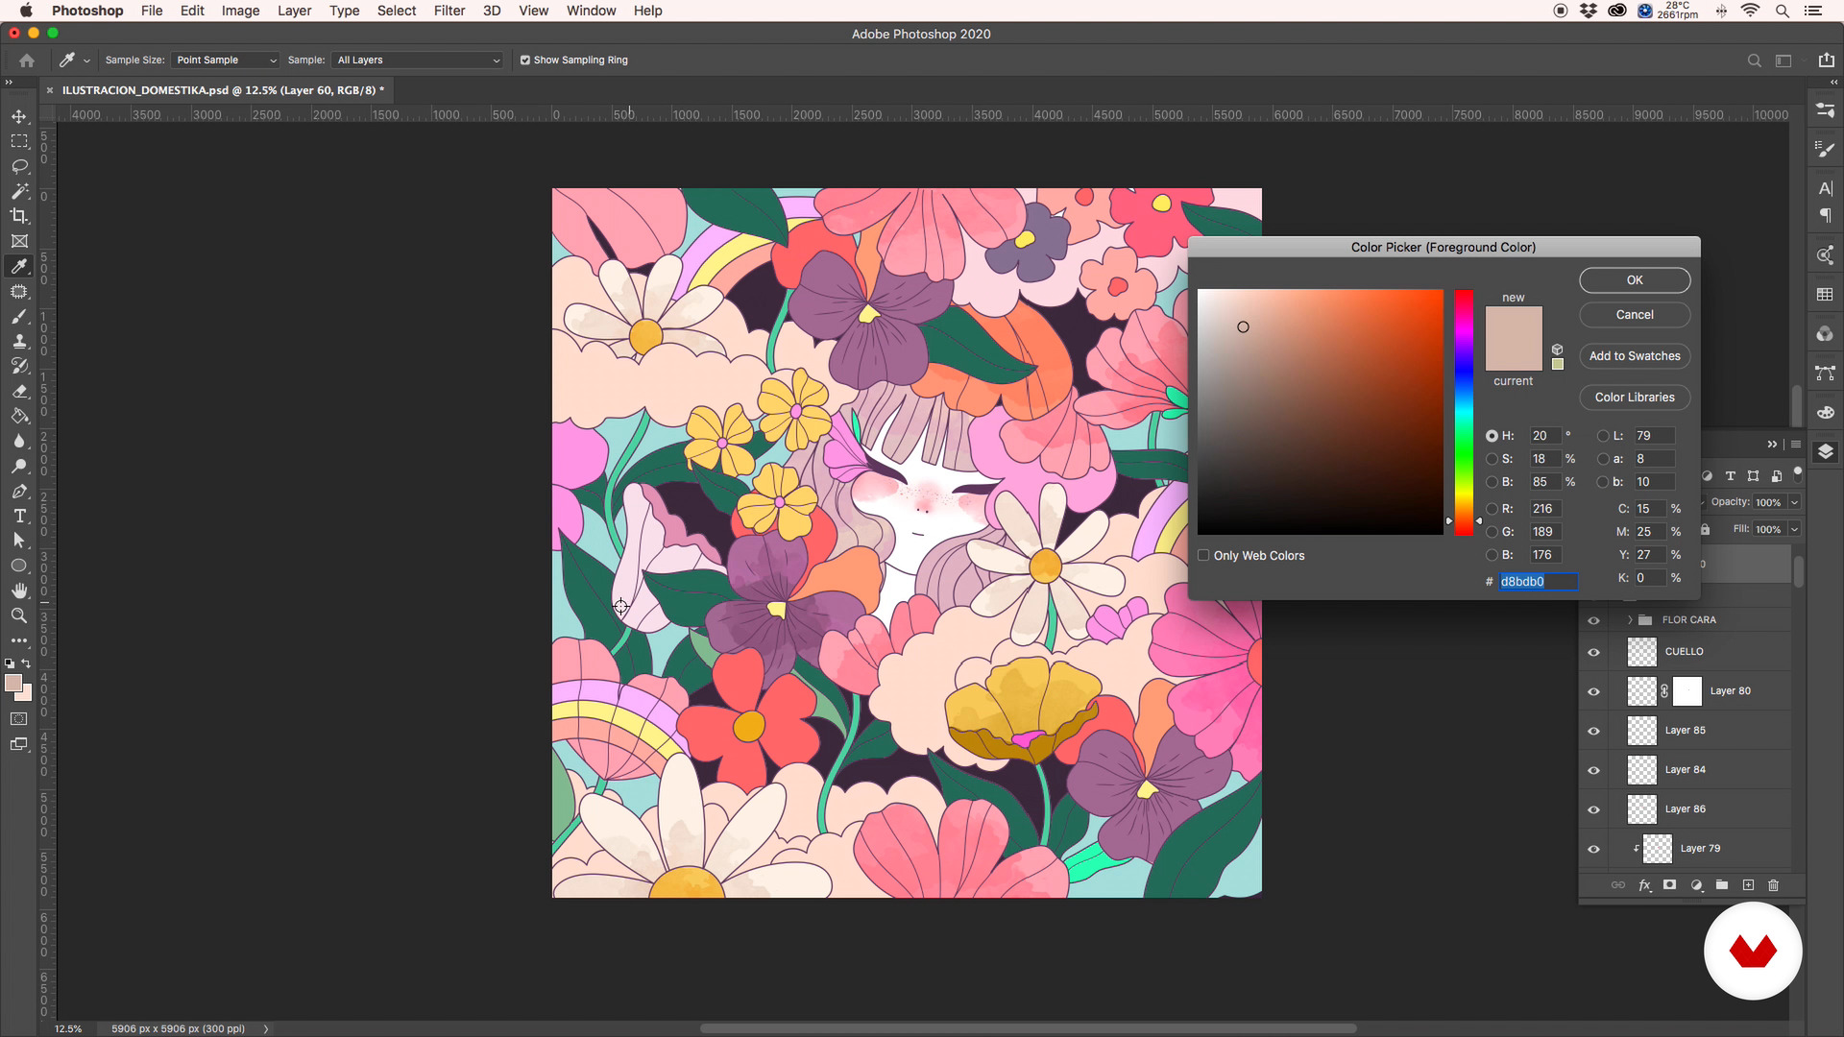Click the Delete layer trash icon
Image resolution: width=1844 pixels, height=1037 pixels.
tap(1773, 885)
